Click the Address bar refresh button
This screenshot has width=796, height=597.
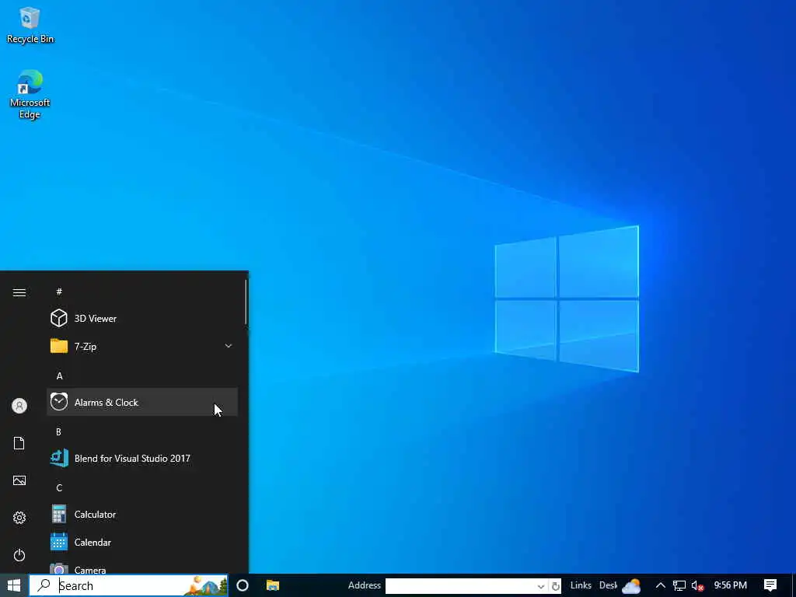point(555,586)
